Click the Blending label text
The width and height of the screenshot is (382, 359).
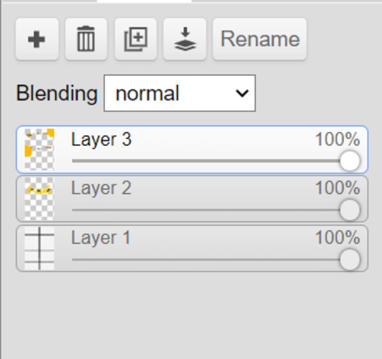pos(57,94)
